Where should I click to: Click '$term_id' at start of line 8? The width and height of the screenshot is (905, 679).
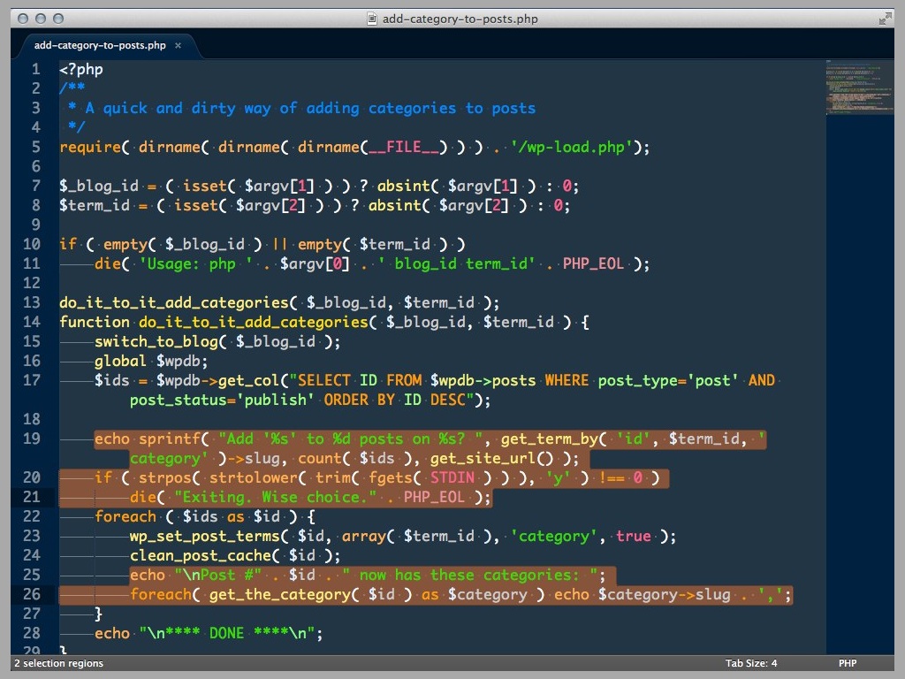coord(95,205)
